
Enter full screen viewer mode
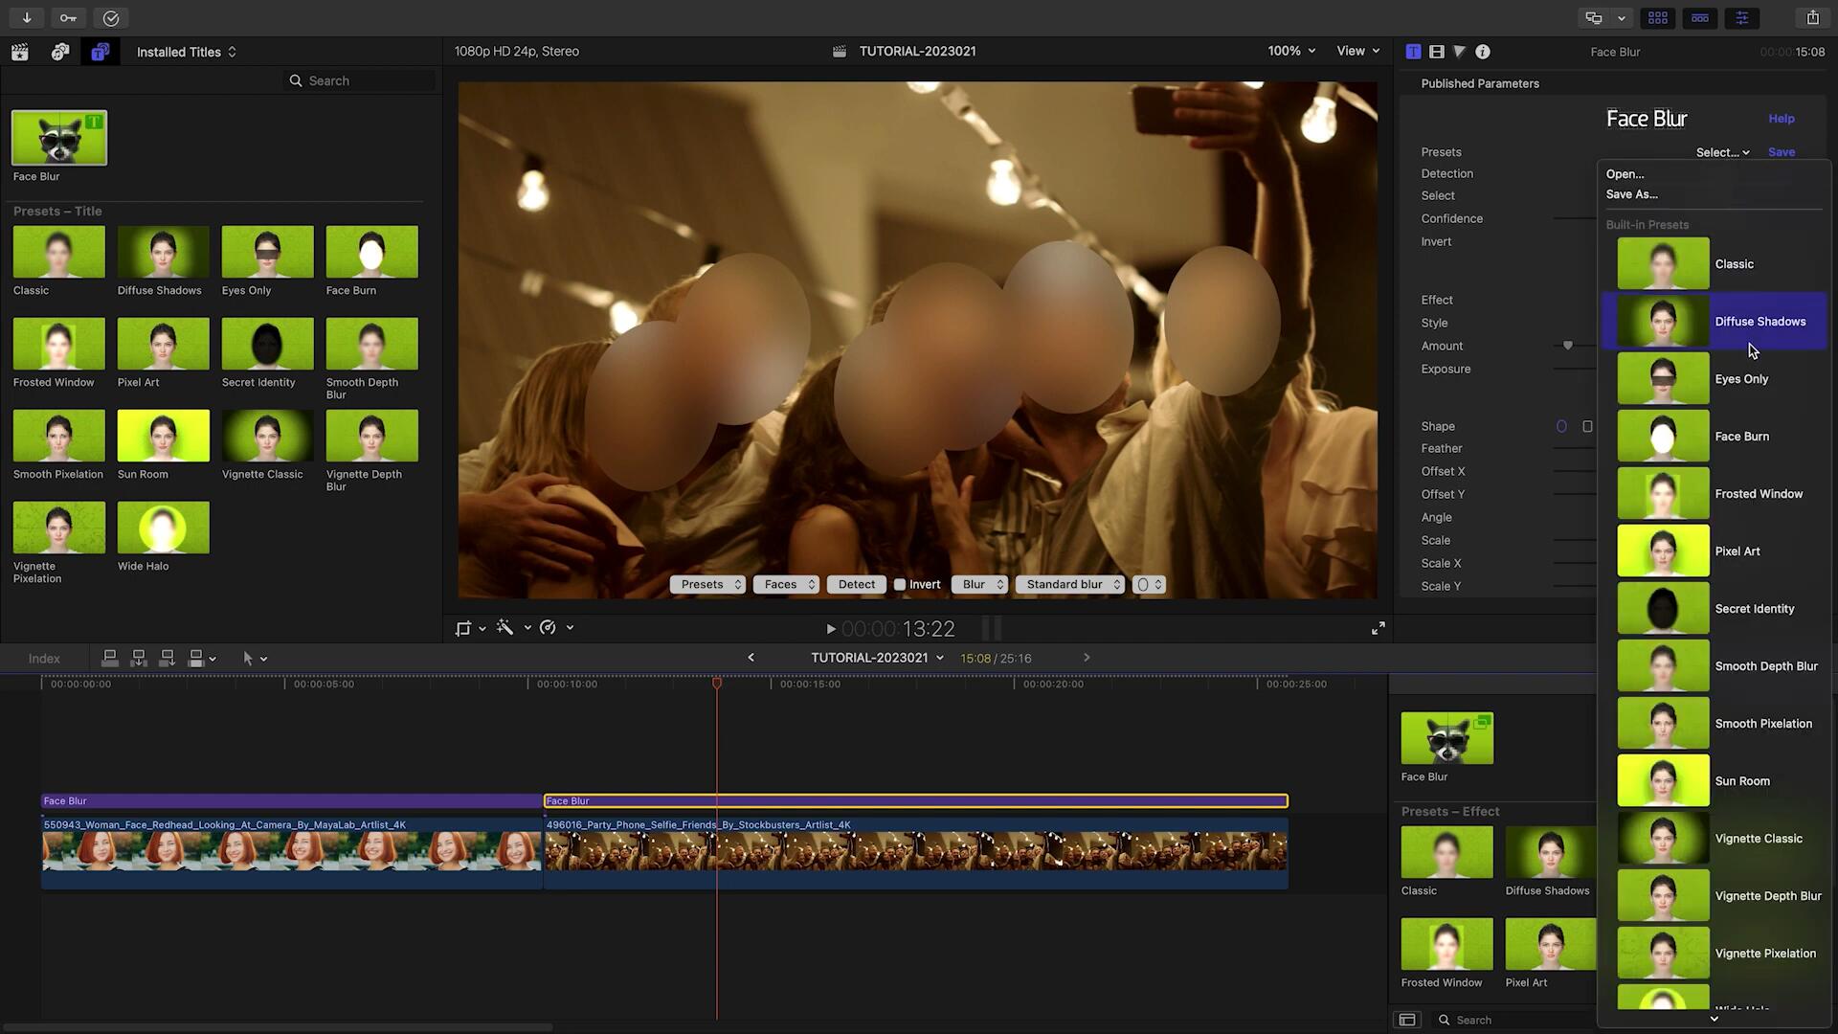tap(1378, 628)
